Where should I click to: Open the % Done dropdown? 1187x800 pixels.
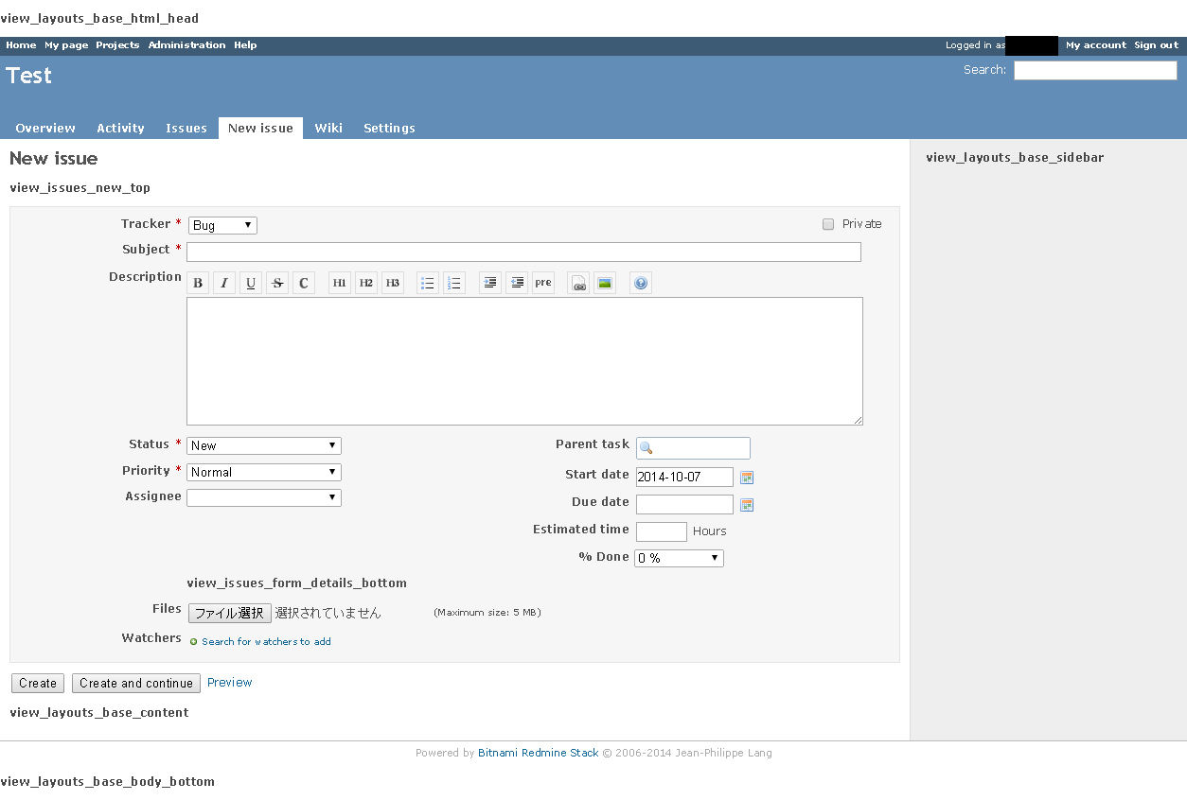point(678,558)
